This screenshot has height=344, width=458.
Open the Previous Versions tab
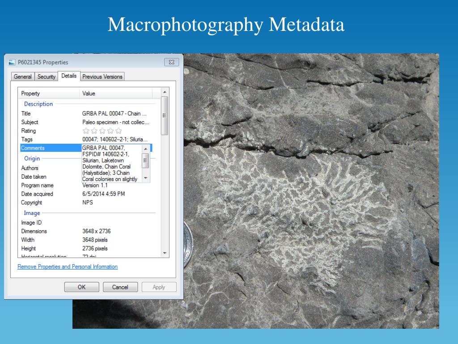coord(102,77)
